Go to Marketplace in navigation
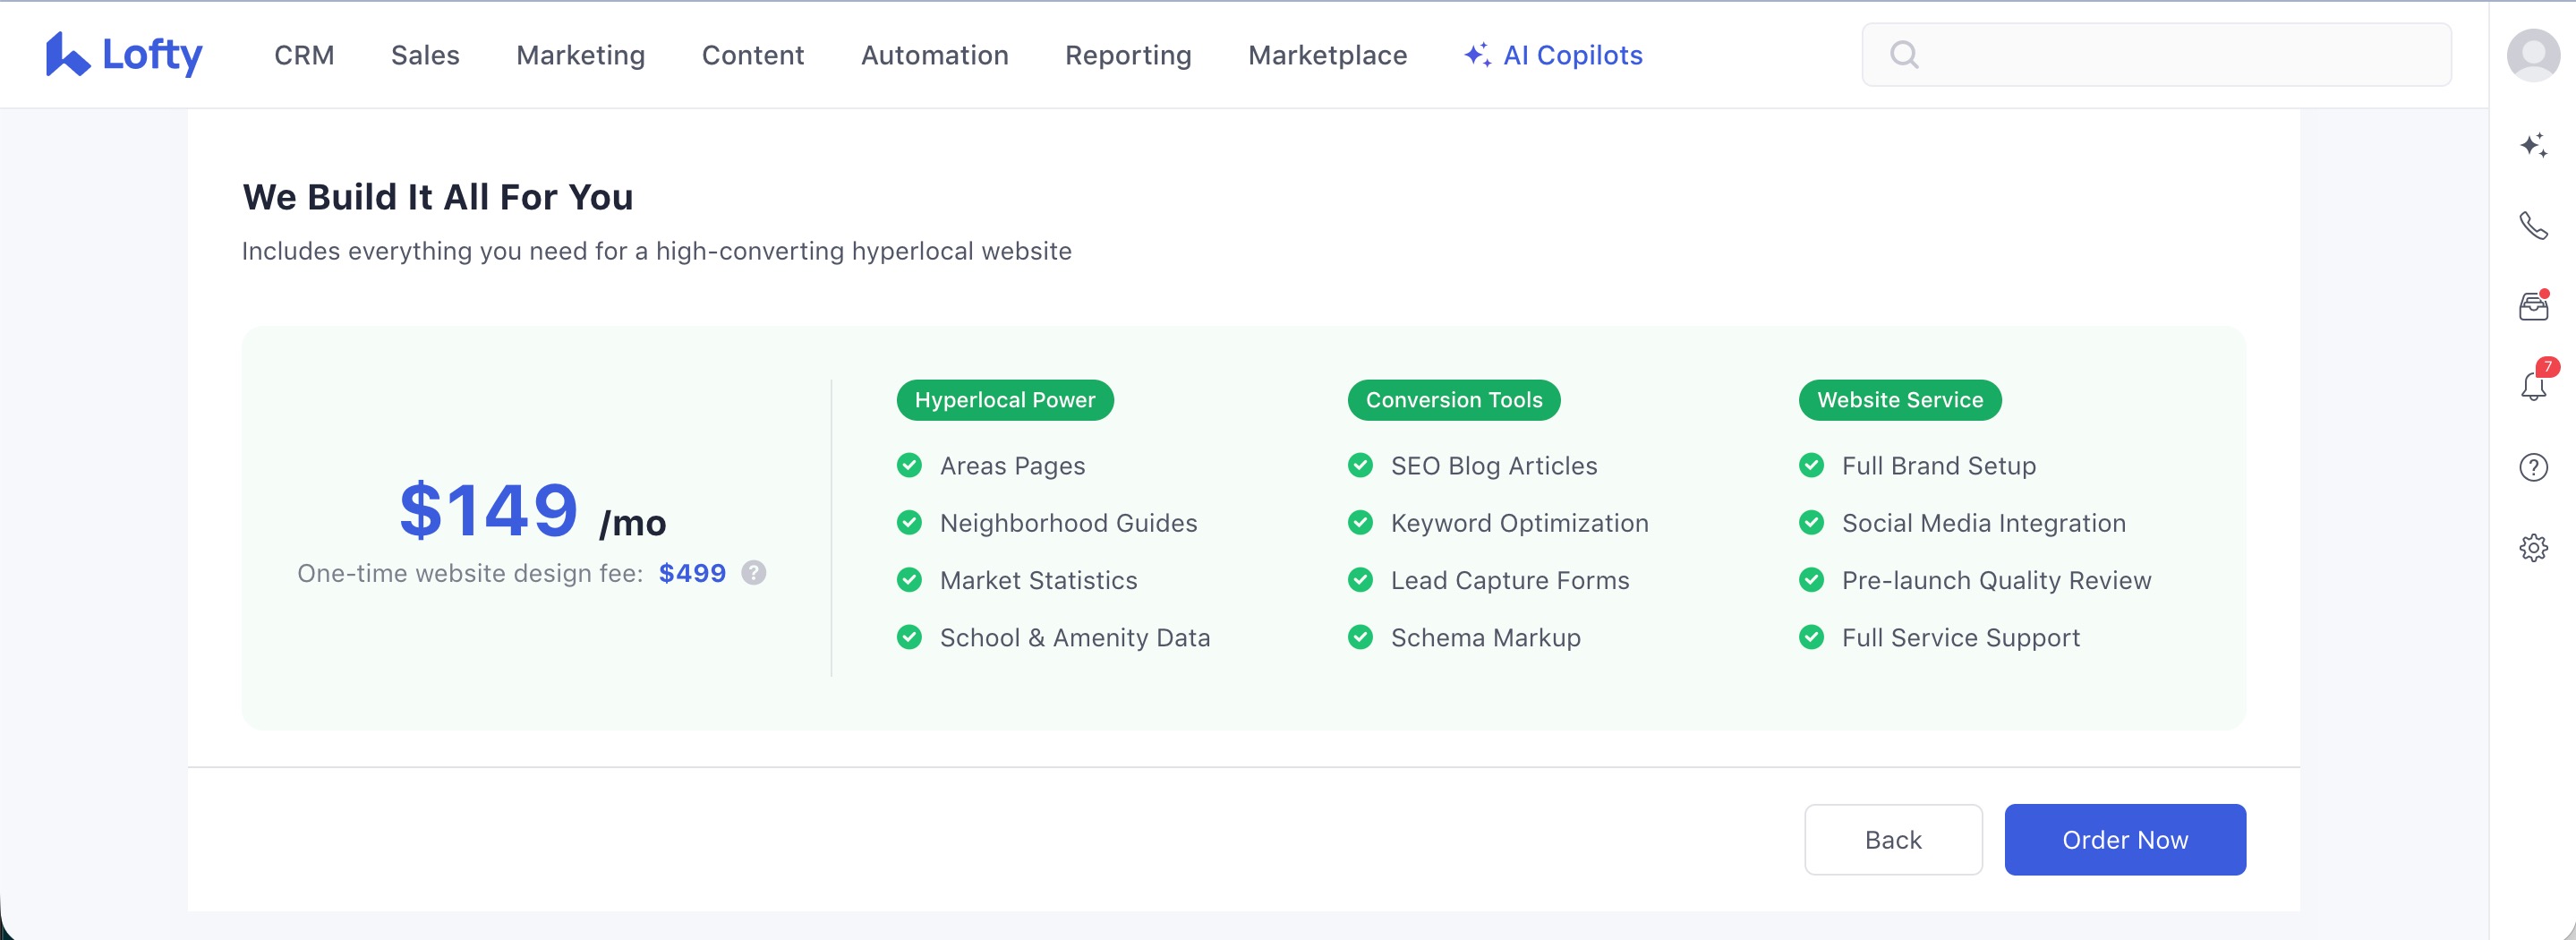Viewport: 2576px width, 940px height. (1327, 55)
